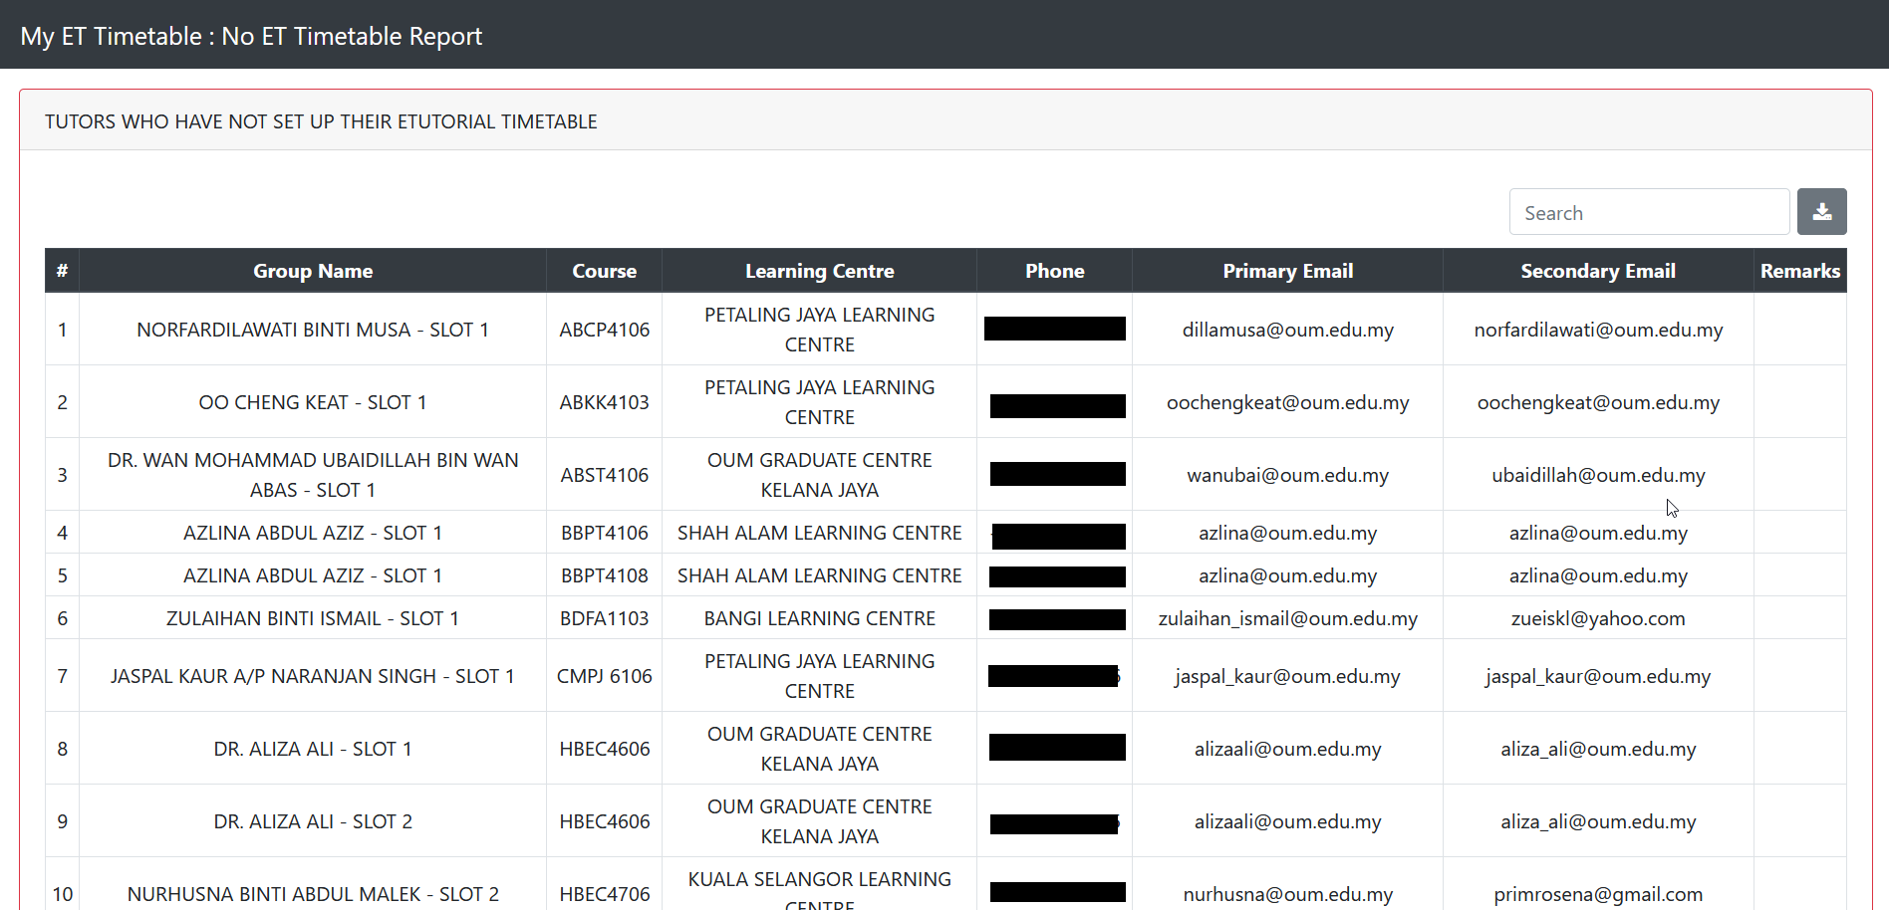The height and width of the screenshot is (910, 1889).
Task: Sort by Group Name column header
Action: click(312, 271)
